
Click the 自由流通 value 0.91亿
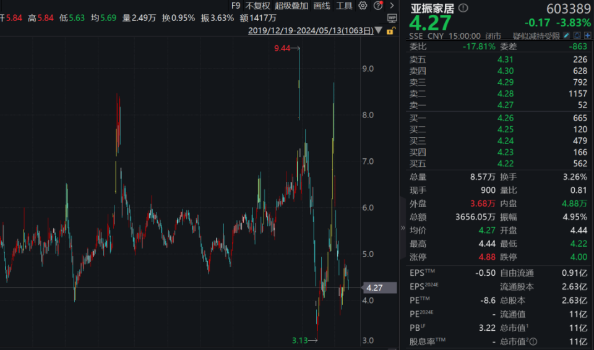point(575,273)
